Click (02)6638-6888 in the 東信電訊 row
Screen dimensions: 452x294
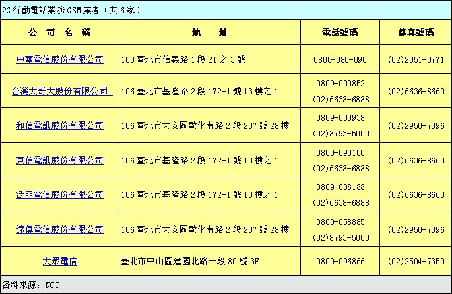point(340,169)
